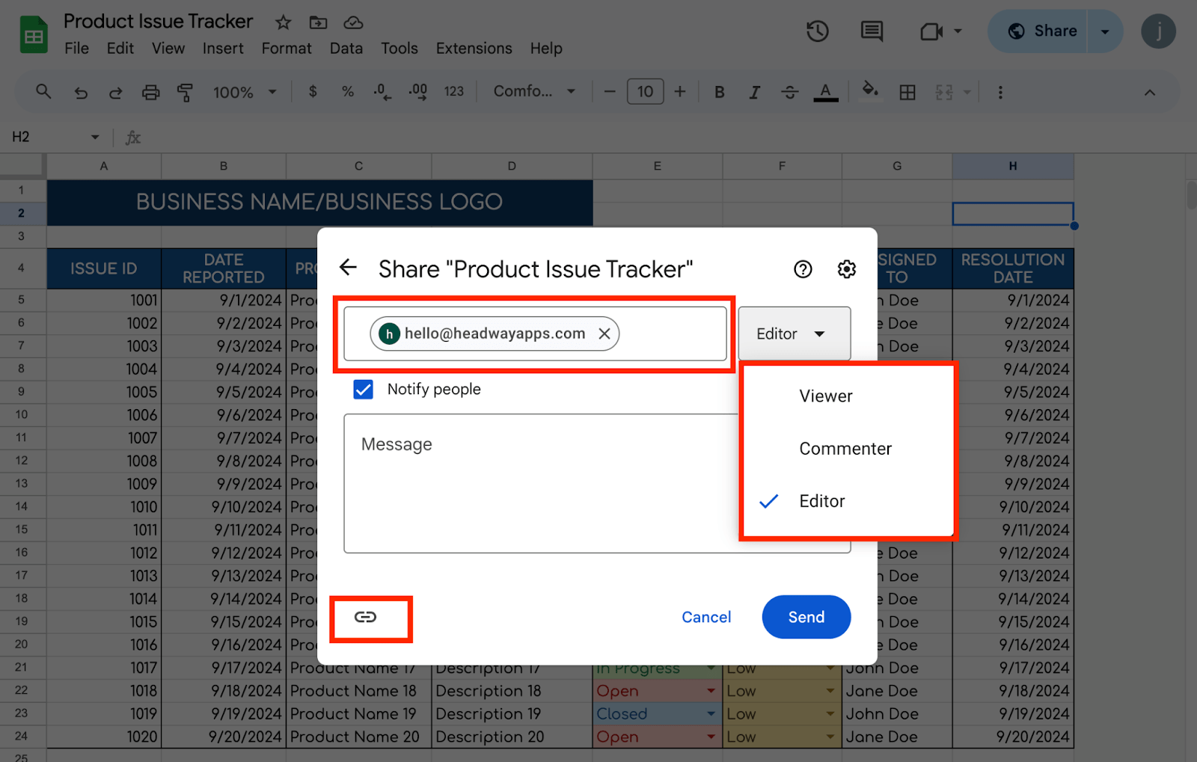Open version history clock icon
The width and height of the screenshot is (1197, 762).
coord(817,31)
